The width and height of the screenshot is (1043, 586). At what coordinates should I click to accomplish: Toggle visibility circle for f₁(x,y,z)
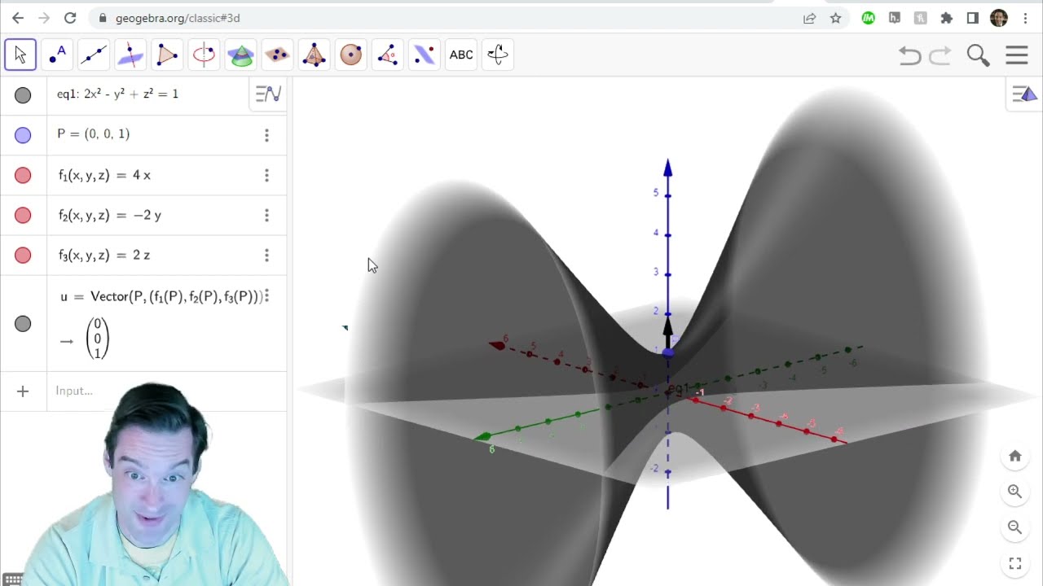23,175
